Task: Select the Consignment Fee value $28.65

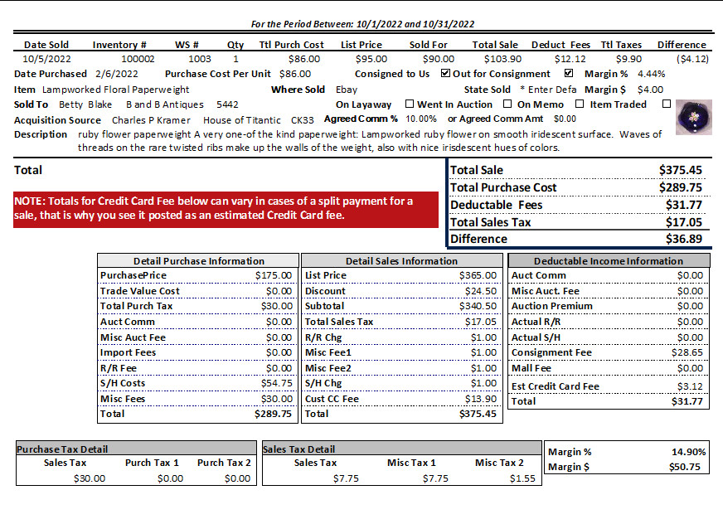Action: 687,353
